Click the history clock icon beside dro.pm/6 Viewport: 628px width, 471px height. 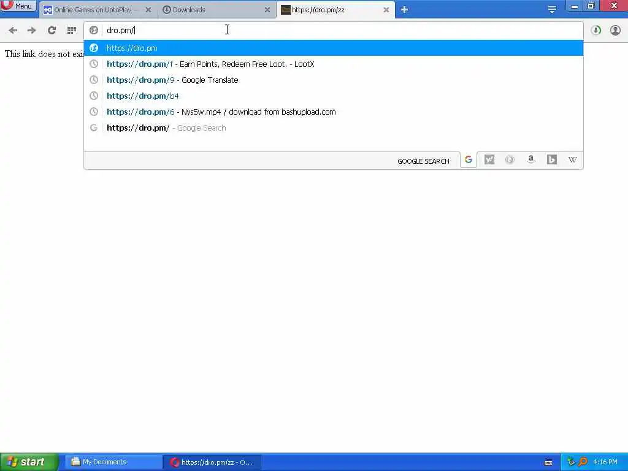[94, 112]
